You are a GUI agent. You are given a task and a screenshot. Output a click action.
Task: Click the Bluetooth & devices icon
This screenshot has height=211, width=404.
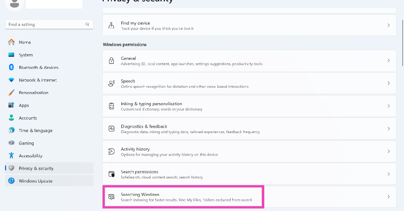(x=11, y=67)
